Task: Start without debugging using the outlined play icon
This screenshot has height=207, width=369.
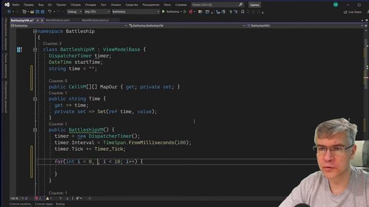Action: point(185,11)
